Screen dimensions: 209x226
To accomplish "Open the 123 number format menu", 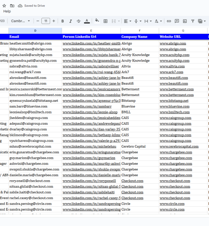I will [x=2, y=21].
